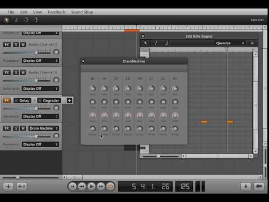
Task: Open the Feedback menu
Action: pyautogui.click(x=57, y=12)
